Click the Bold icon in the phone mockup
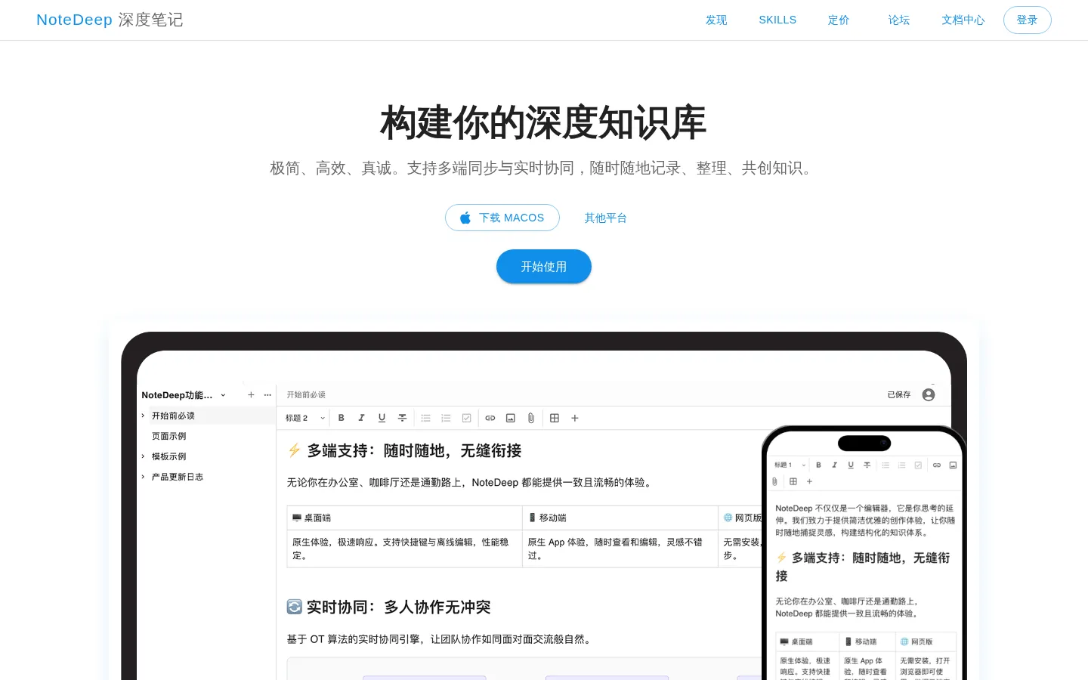Screen dimensions: 1088x680 (818, 465)
